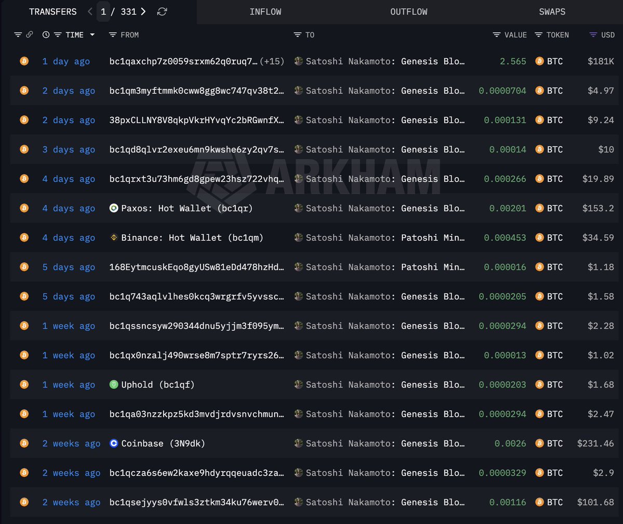The height and width of the screenshot is (524, 623).
Task: Open sender address bc1qsejyys0vfwls3ztkm34ku76werv0
Action: (x=197, y=503)
